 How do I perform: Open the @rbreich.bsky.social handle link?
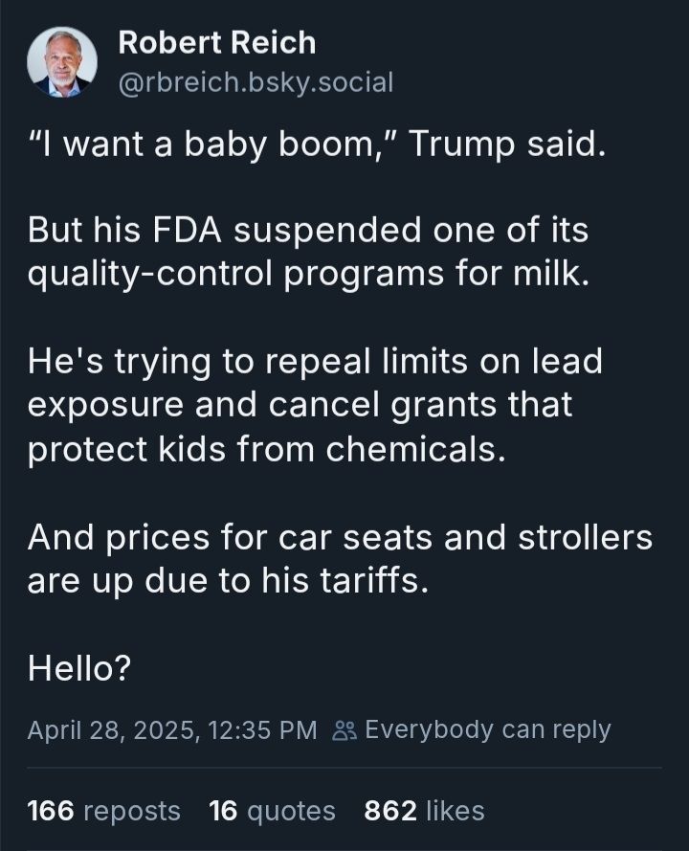click(256, 82)
